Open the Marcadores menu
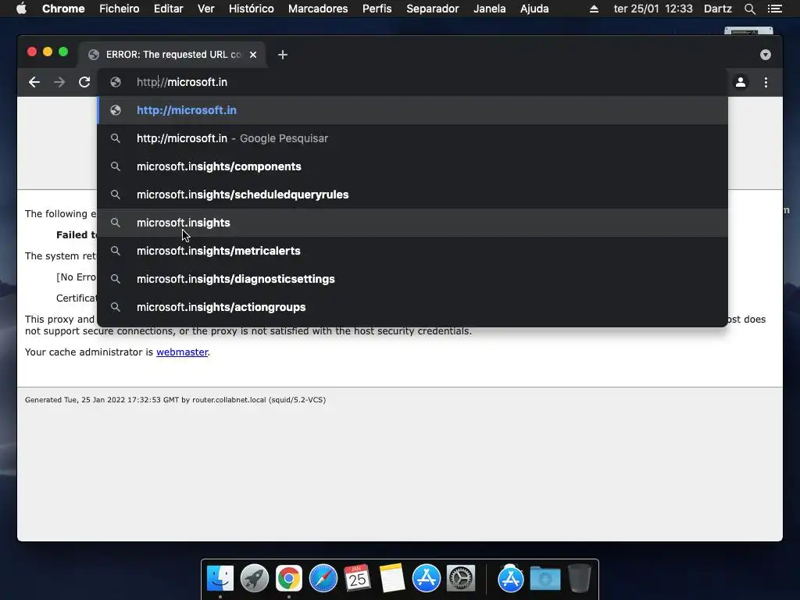 coord(318,9)
